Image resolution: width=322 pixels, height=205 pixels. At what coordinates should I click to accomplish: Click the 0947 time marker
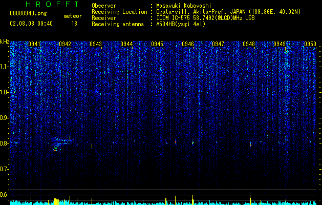(x=218, y=44)
